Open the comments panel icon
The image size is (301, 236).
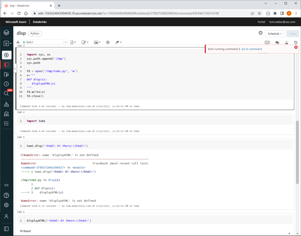point(277,43)
